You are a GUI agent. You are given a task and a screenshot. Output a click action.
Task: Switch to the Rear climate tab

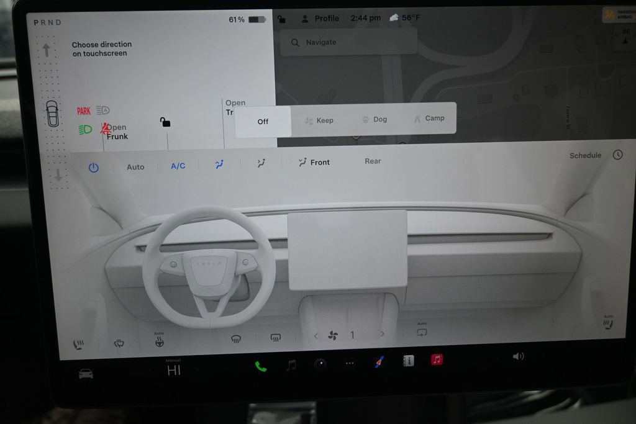[371, 161]
